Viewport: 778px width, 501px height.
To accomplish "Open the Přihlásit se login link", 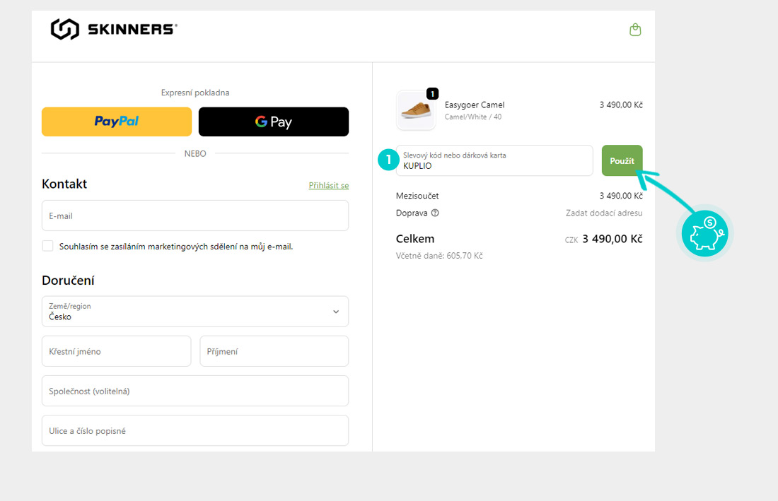I will pos(329,186).
